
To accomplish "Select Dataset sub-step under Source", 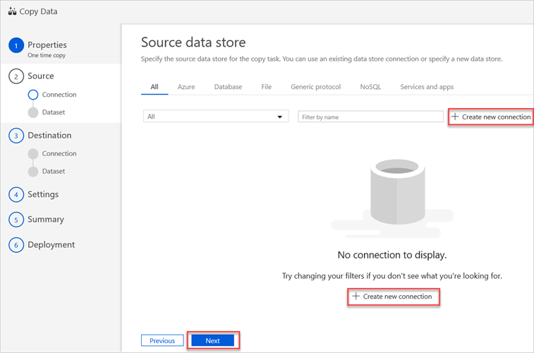I will (53, 112).
